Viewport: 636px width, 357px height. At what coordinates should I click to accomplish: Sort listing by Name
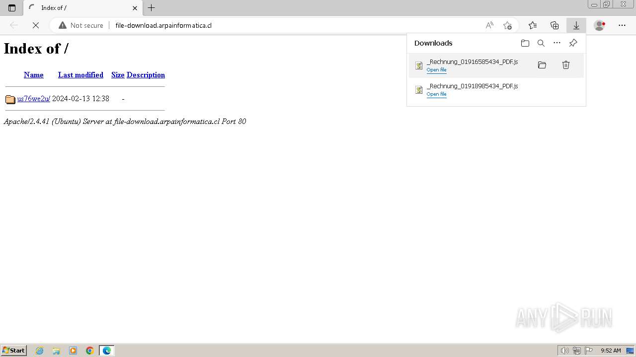coord(34,75)
